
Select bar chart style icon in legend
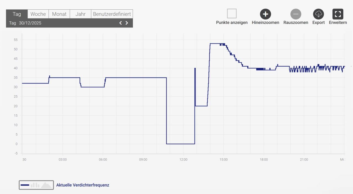(35, 185)
